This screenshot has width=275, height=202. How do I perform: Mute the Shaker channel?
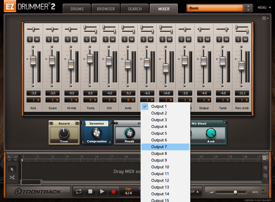click(x=207, y=39)
